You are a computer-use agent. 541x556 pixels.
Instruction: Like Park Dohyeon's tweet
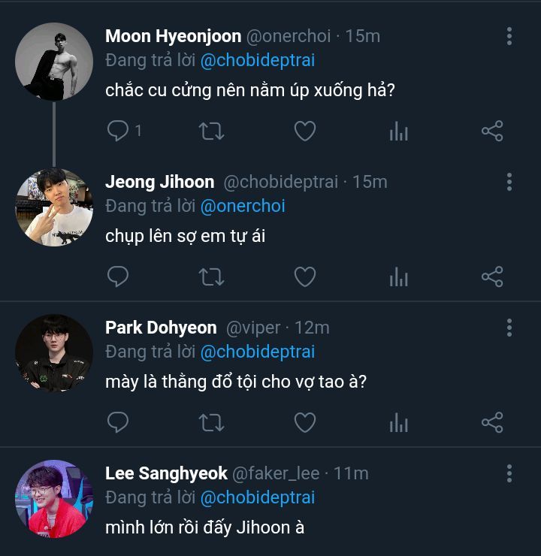pyautogui.click(x=304, y=423)
